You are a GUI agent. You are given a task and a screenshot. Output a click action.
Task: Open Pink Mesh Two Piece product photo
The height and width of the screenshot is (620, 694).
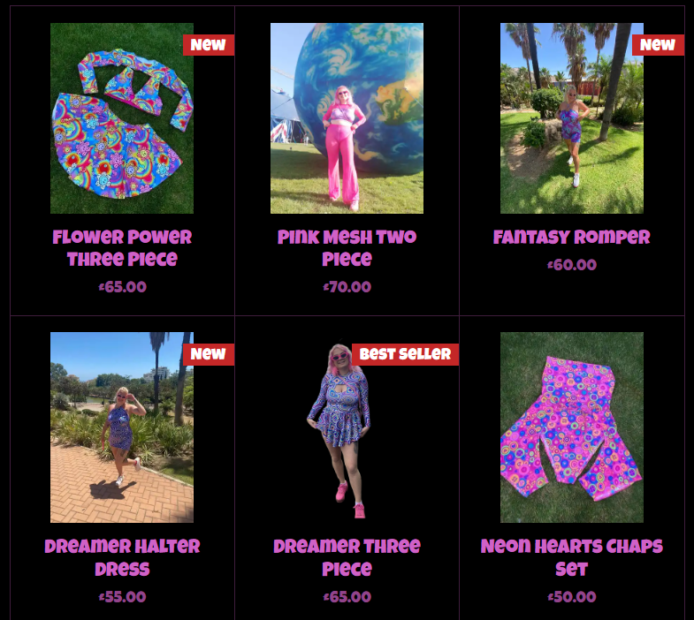coord(347,118)
